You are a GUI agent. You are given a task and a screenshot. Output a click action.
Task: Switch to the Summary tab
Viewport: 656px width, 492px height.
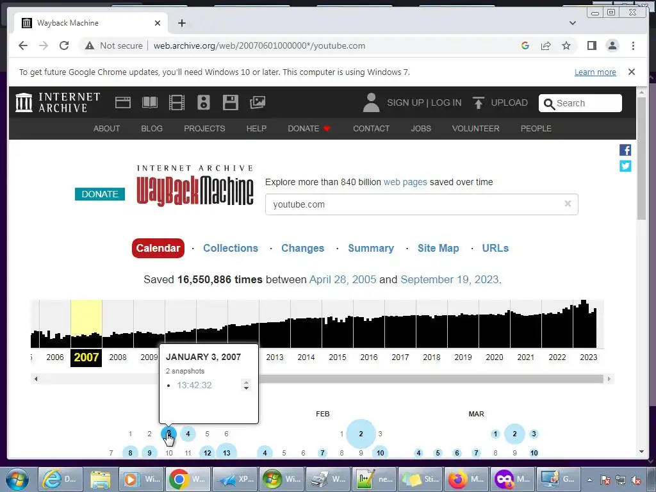coord(371,248)
